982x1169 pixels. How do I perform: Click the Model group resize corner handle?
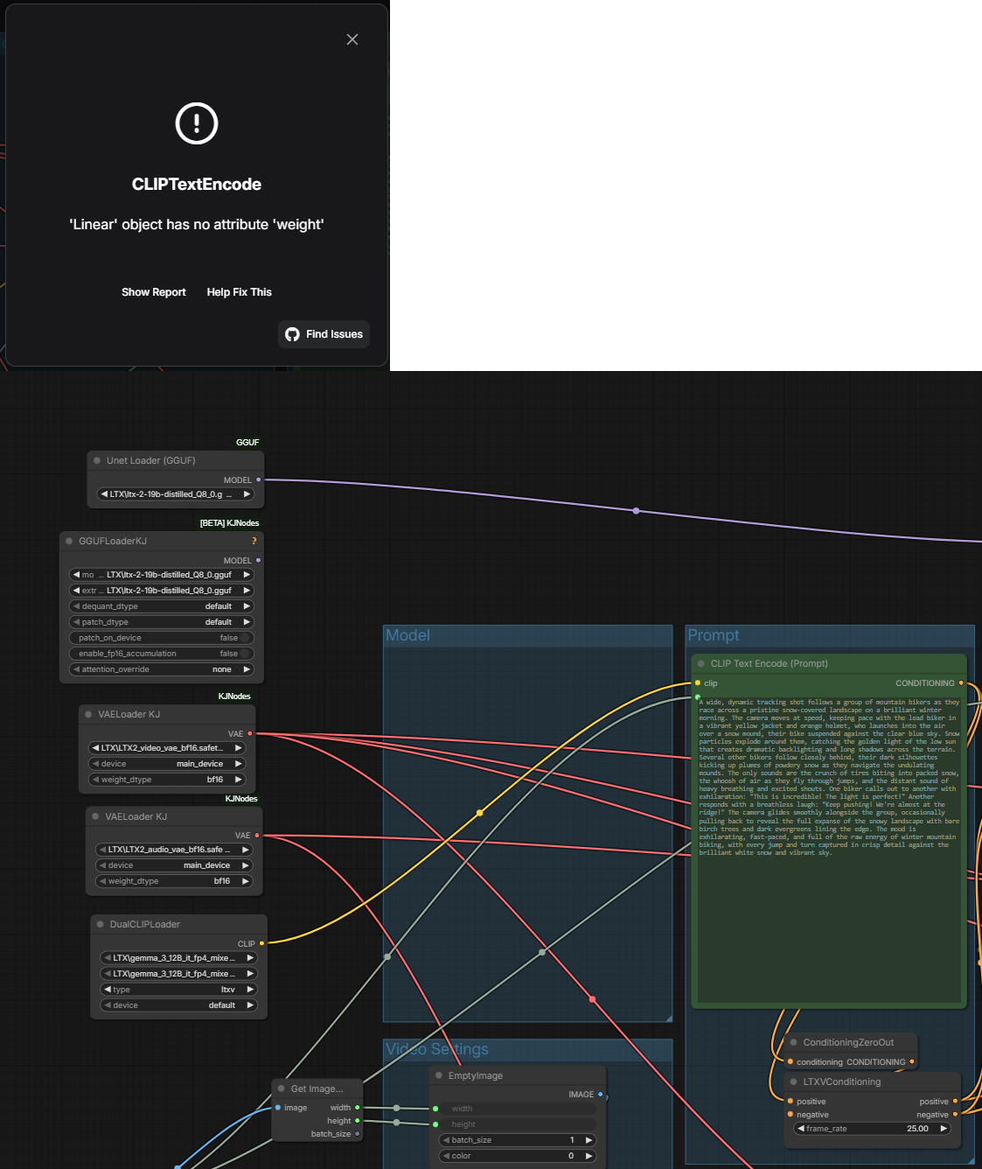click(x=668, y=1018)
